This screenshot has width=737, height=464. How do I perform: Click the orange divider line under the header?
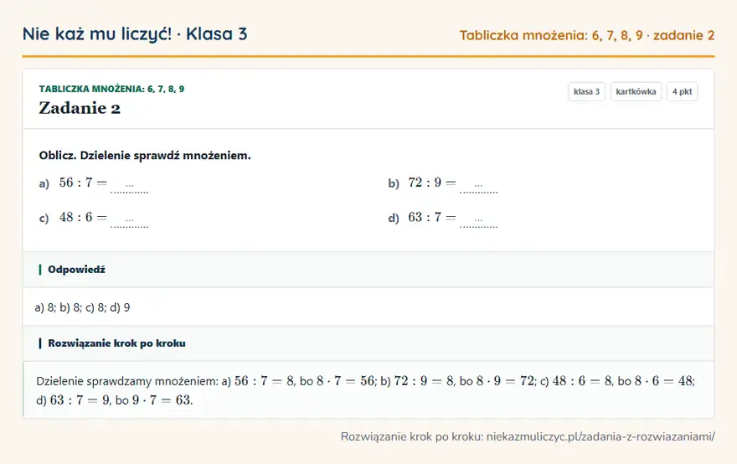pyautogui.click(x=368, y=56)
